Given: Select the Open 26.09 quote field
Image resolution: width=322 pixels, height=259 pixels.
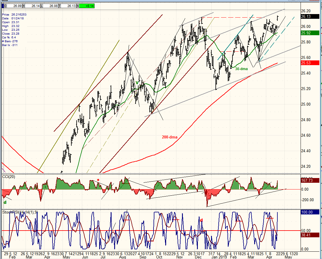Looking at the screenshot, I should pyautogui.click(x=13, y=6).
